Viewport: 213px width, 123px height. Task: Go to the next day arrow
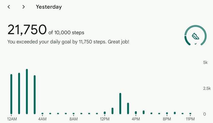(x=24, y=7)
